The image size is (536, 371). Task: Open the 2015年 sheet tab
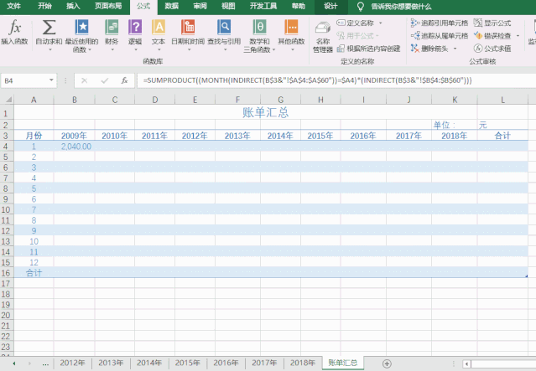point(188,363)
